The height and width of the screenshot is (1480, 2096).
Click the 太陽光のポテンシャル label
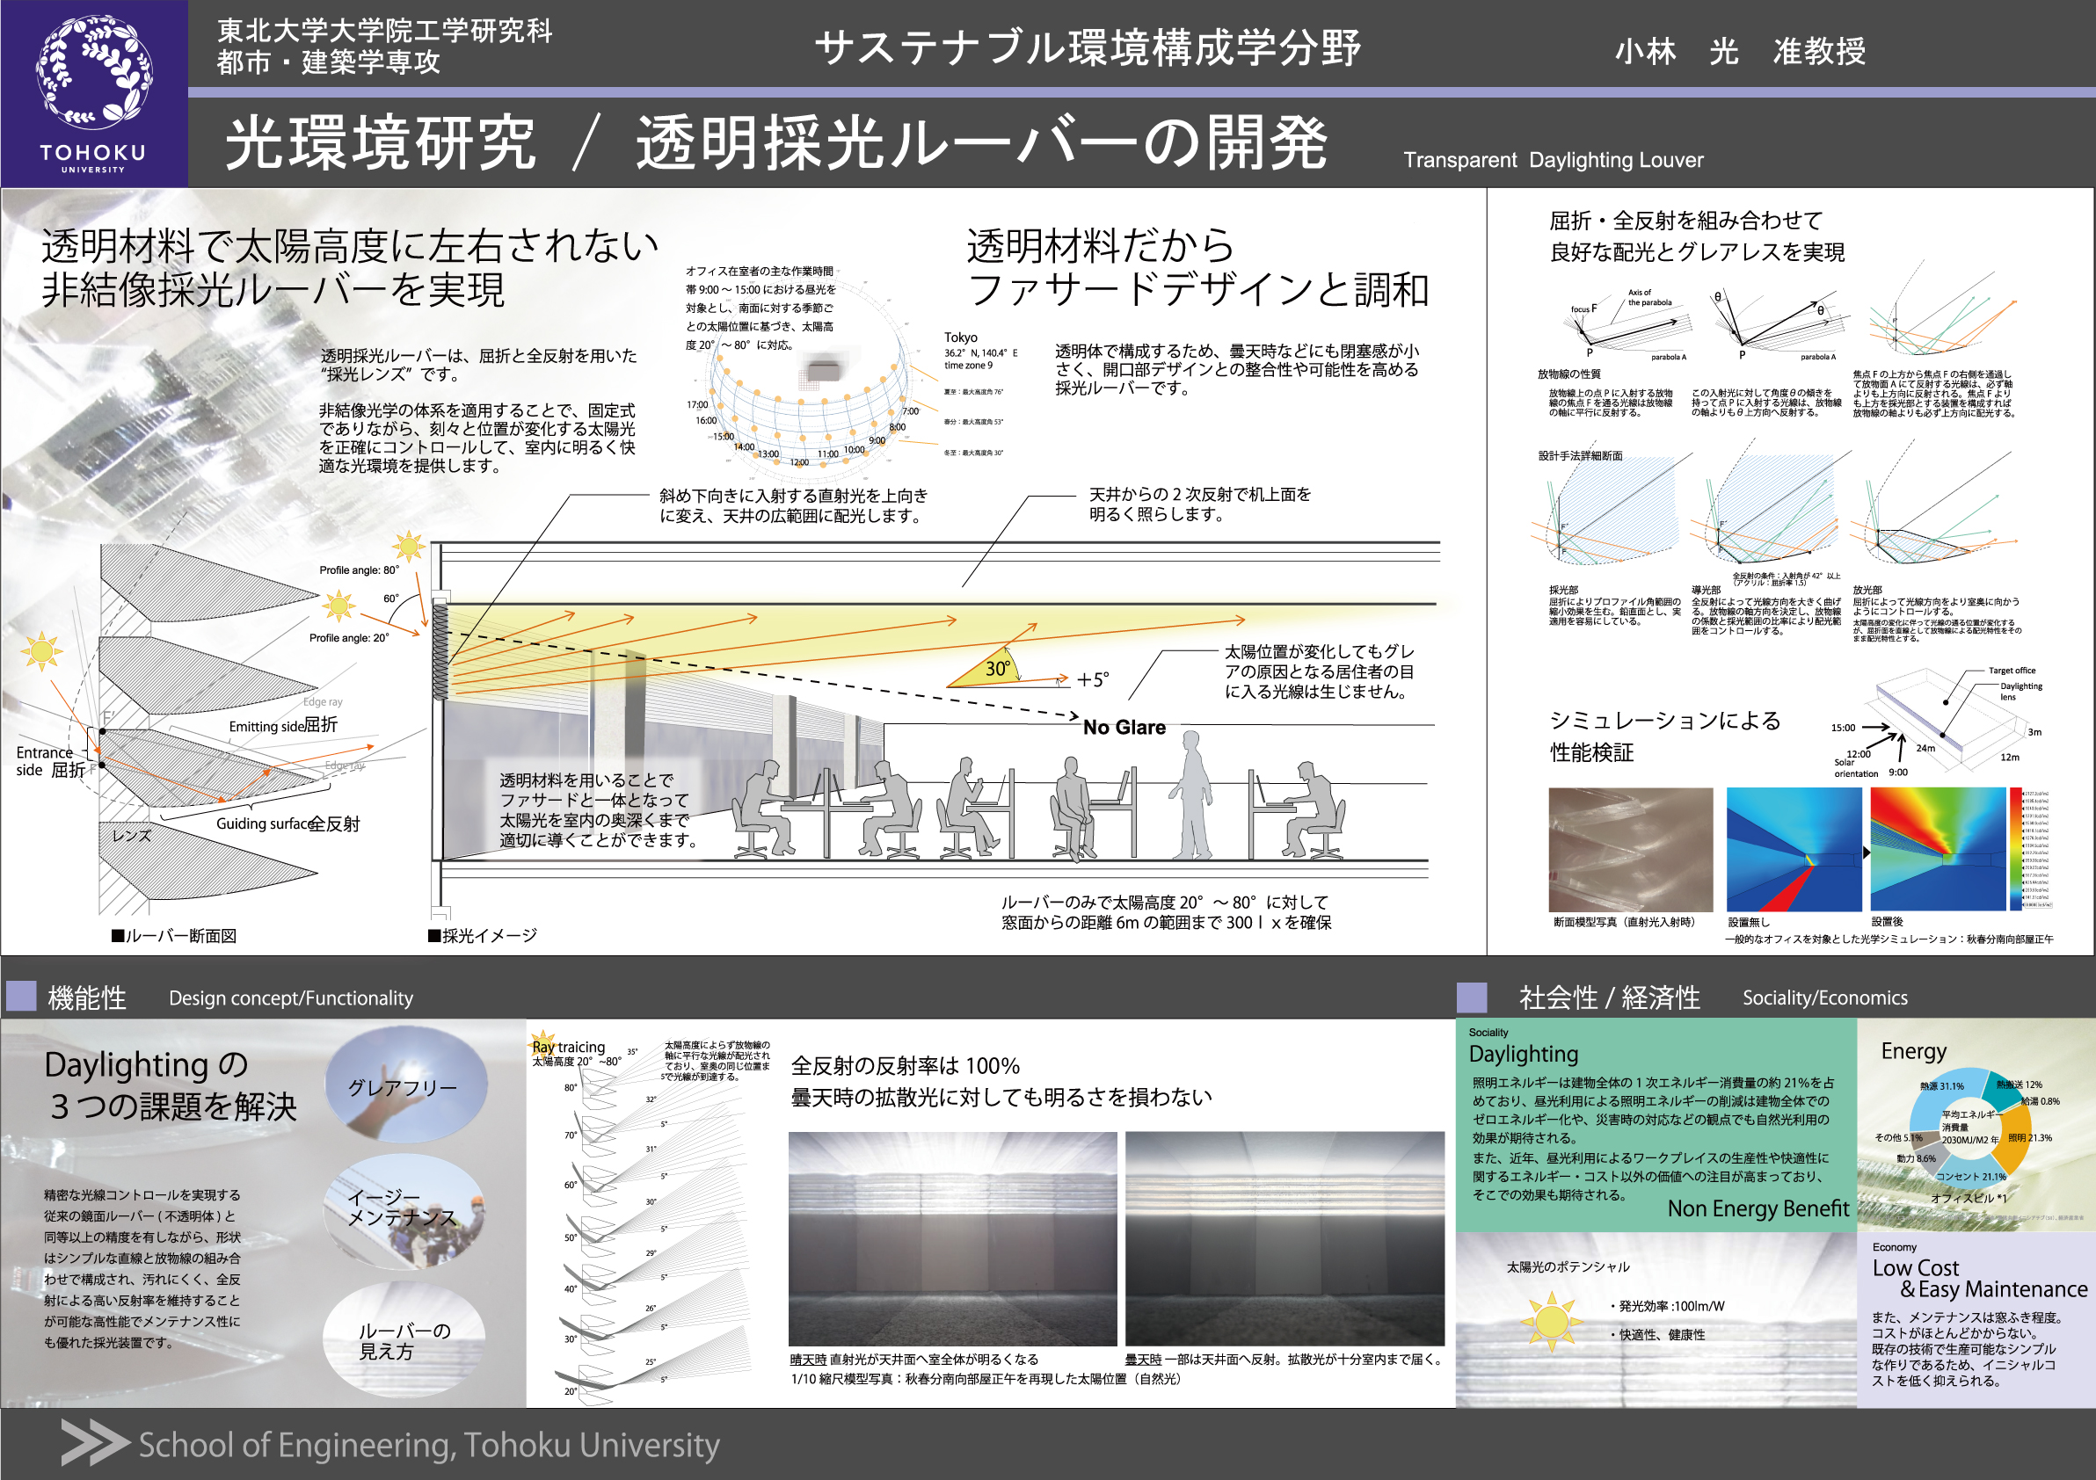[x=1568, y=1266]
